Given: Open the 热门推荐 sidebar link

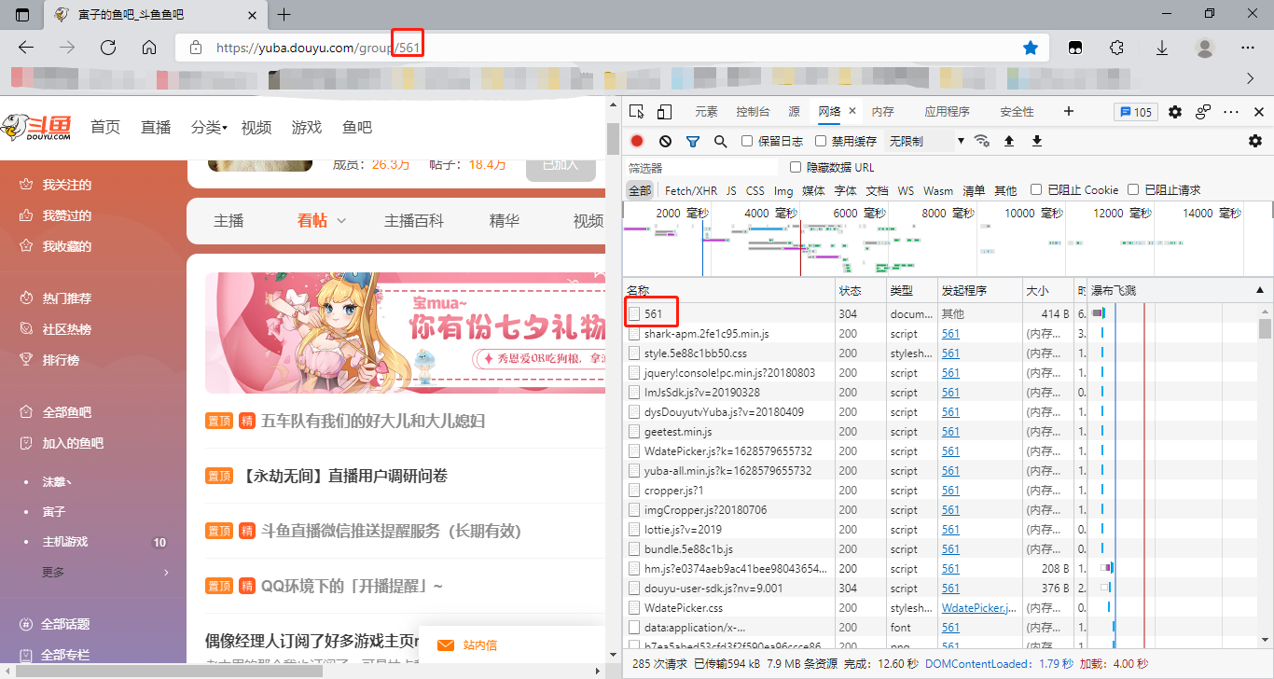Looking at the screenshot, I should [x=67, y=298].
